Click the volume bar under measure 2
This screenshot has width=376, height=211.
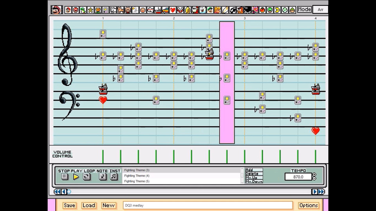[x=174, y=157]
